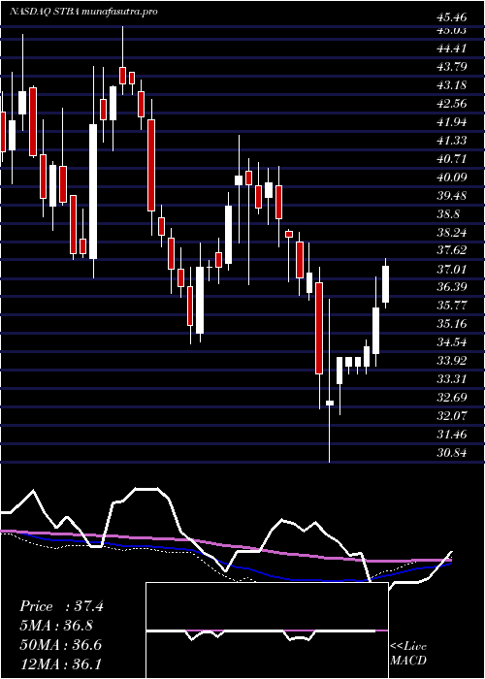Click the 43.79 price axis label
Screen dimensions: 485x679
(x=452, y=67)
